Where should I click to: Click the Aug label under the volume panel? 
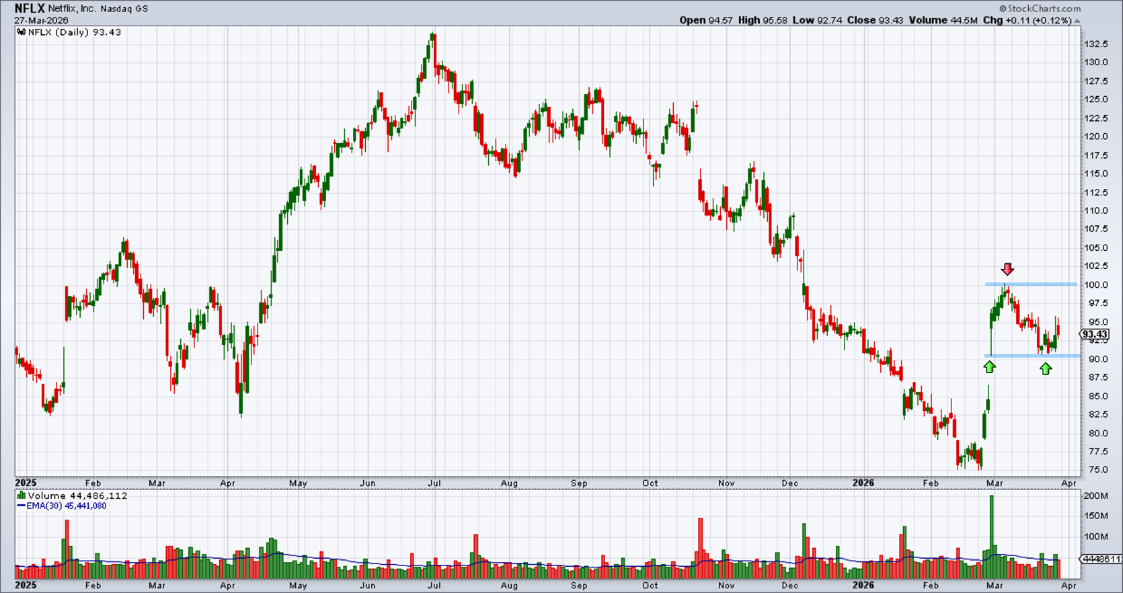(x=510, y=586)
